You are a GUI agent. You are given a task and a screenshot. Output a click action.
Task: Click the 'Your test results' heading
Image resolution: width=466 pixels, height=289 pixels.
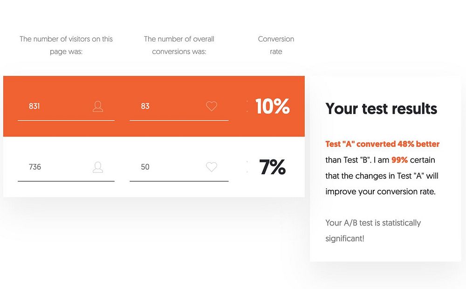pyautogui.click(x=381, y=109)
